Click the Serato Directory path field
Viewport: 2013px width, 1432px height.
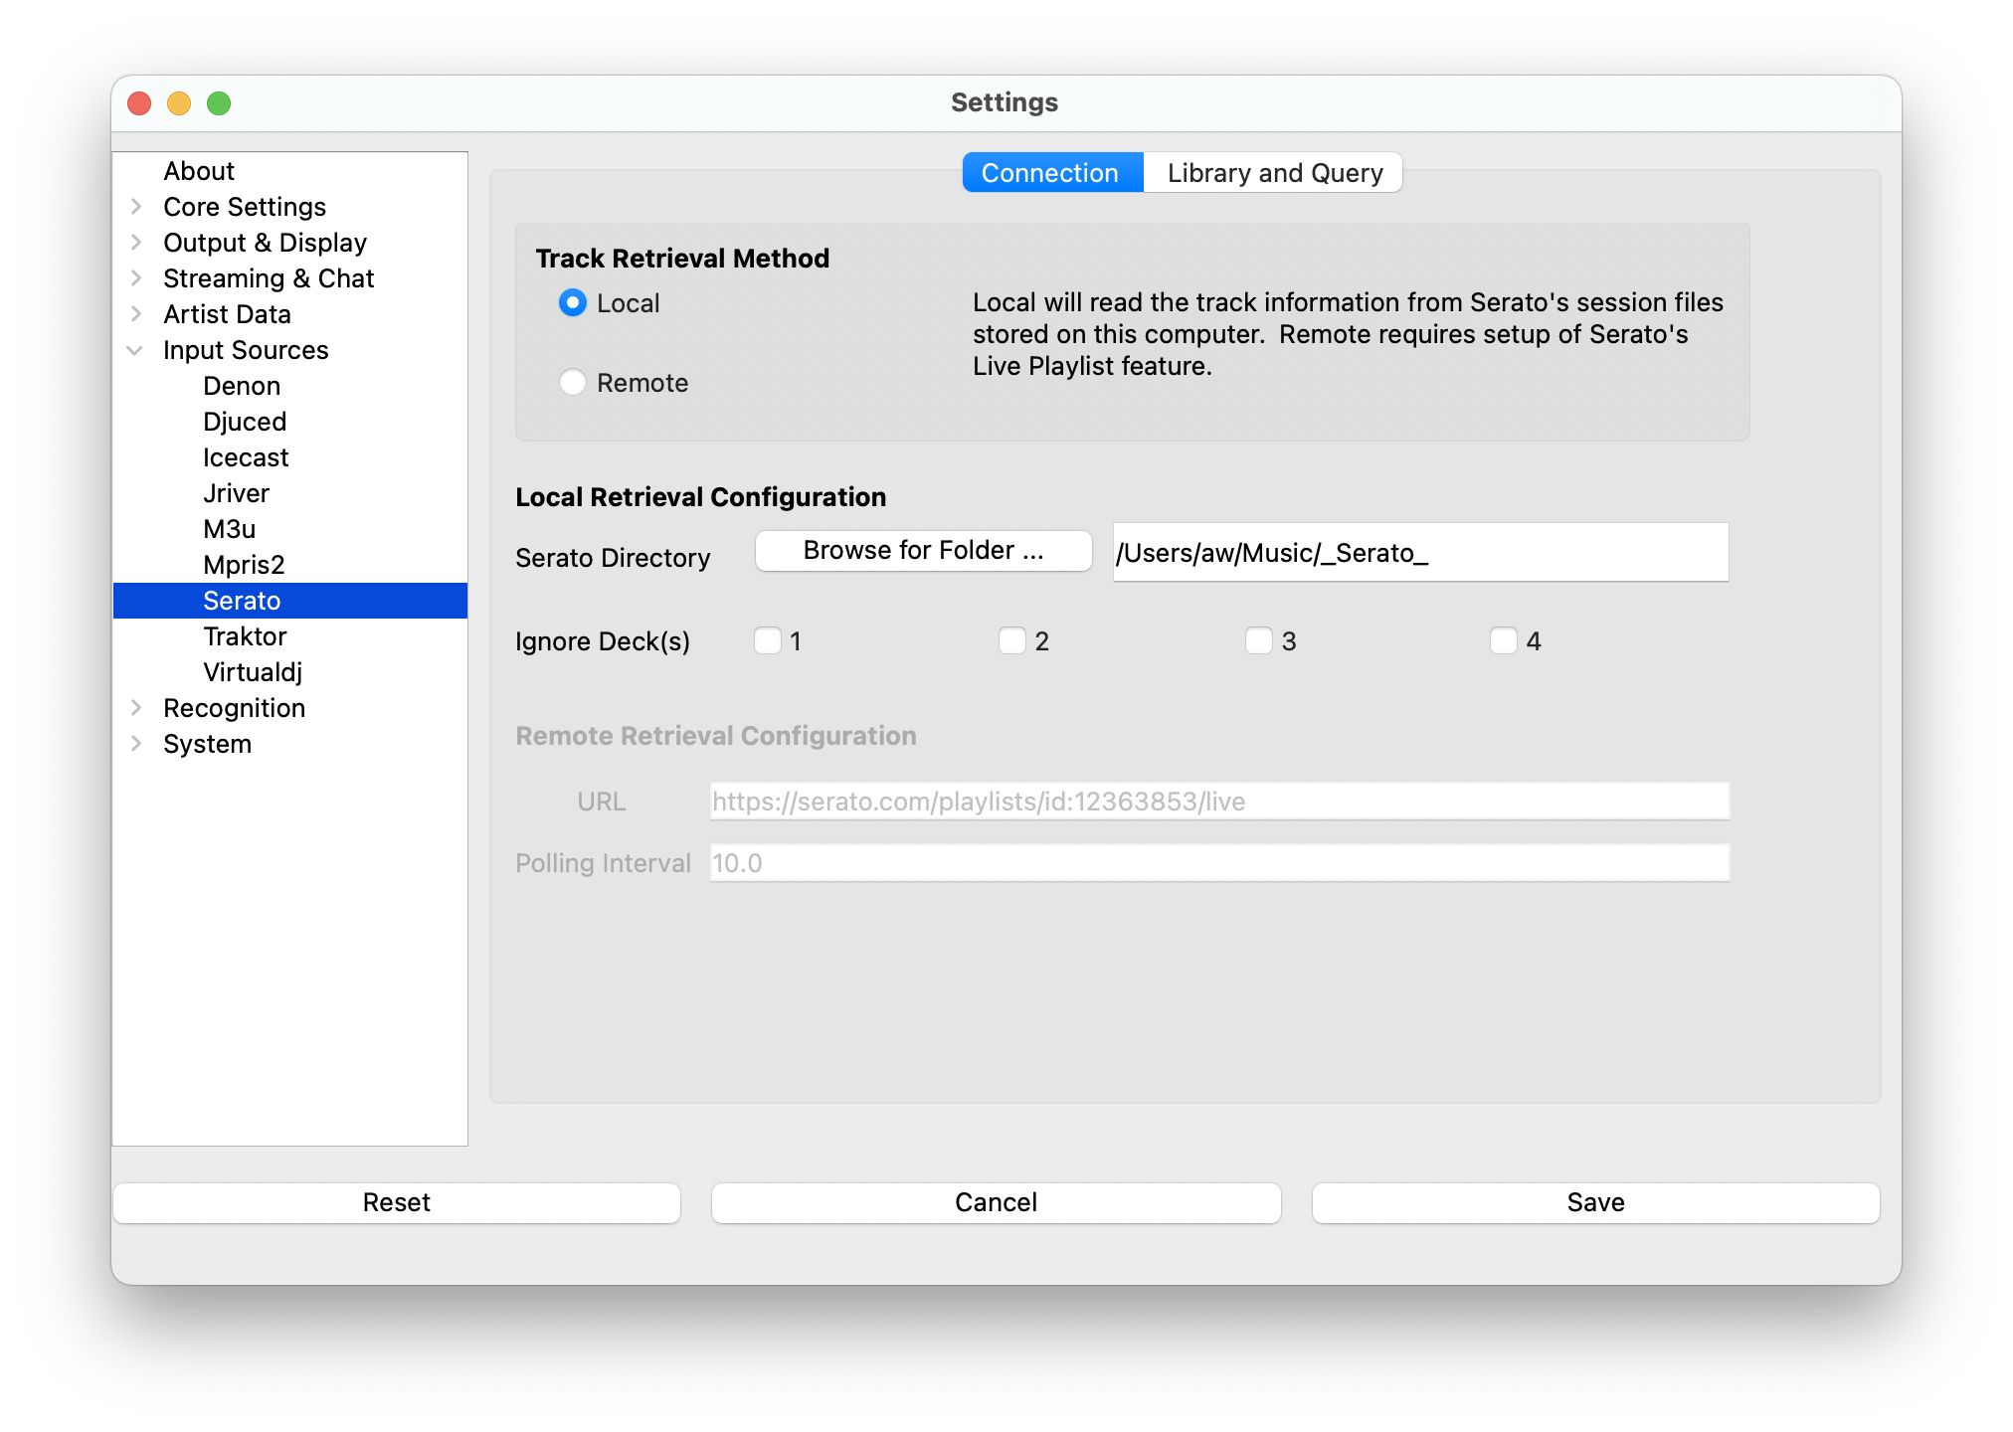pos(1420,553)
